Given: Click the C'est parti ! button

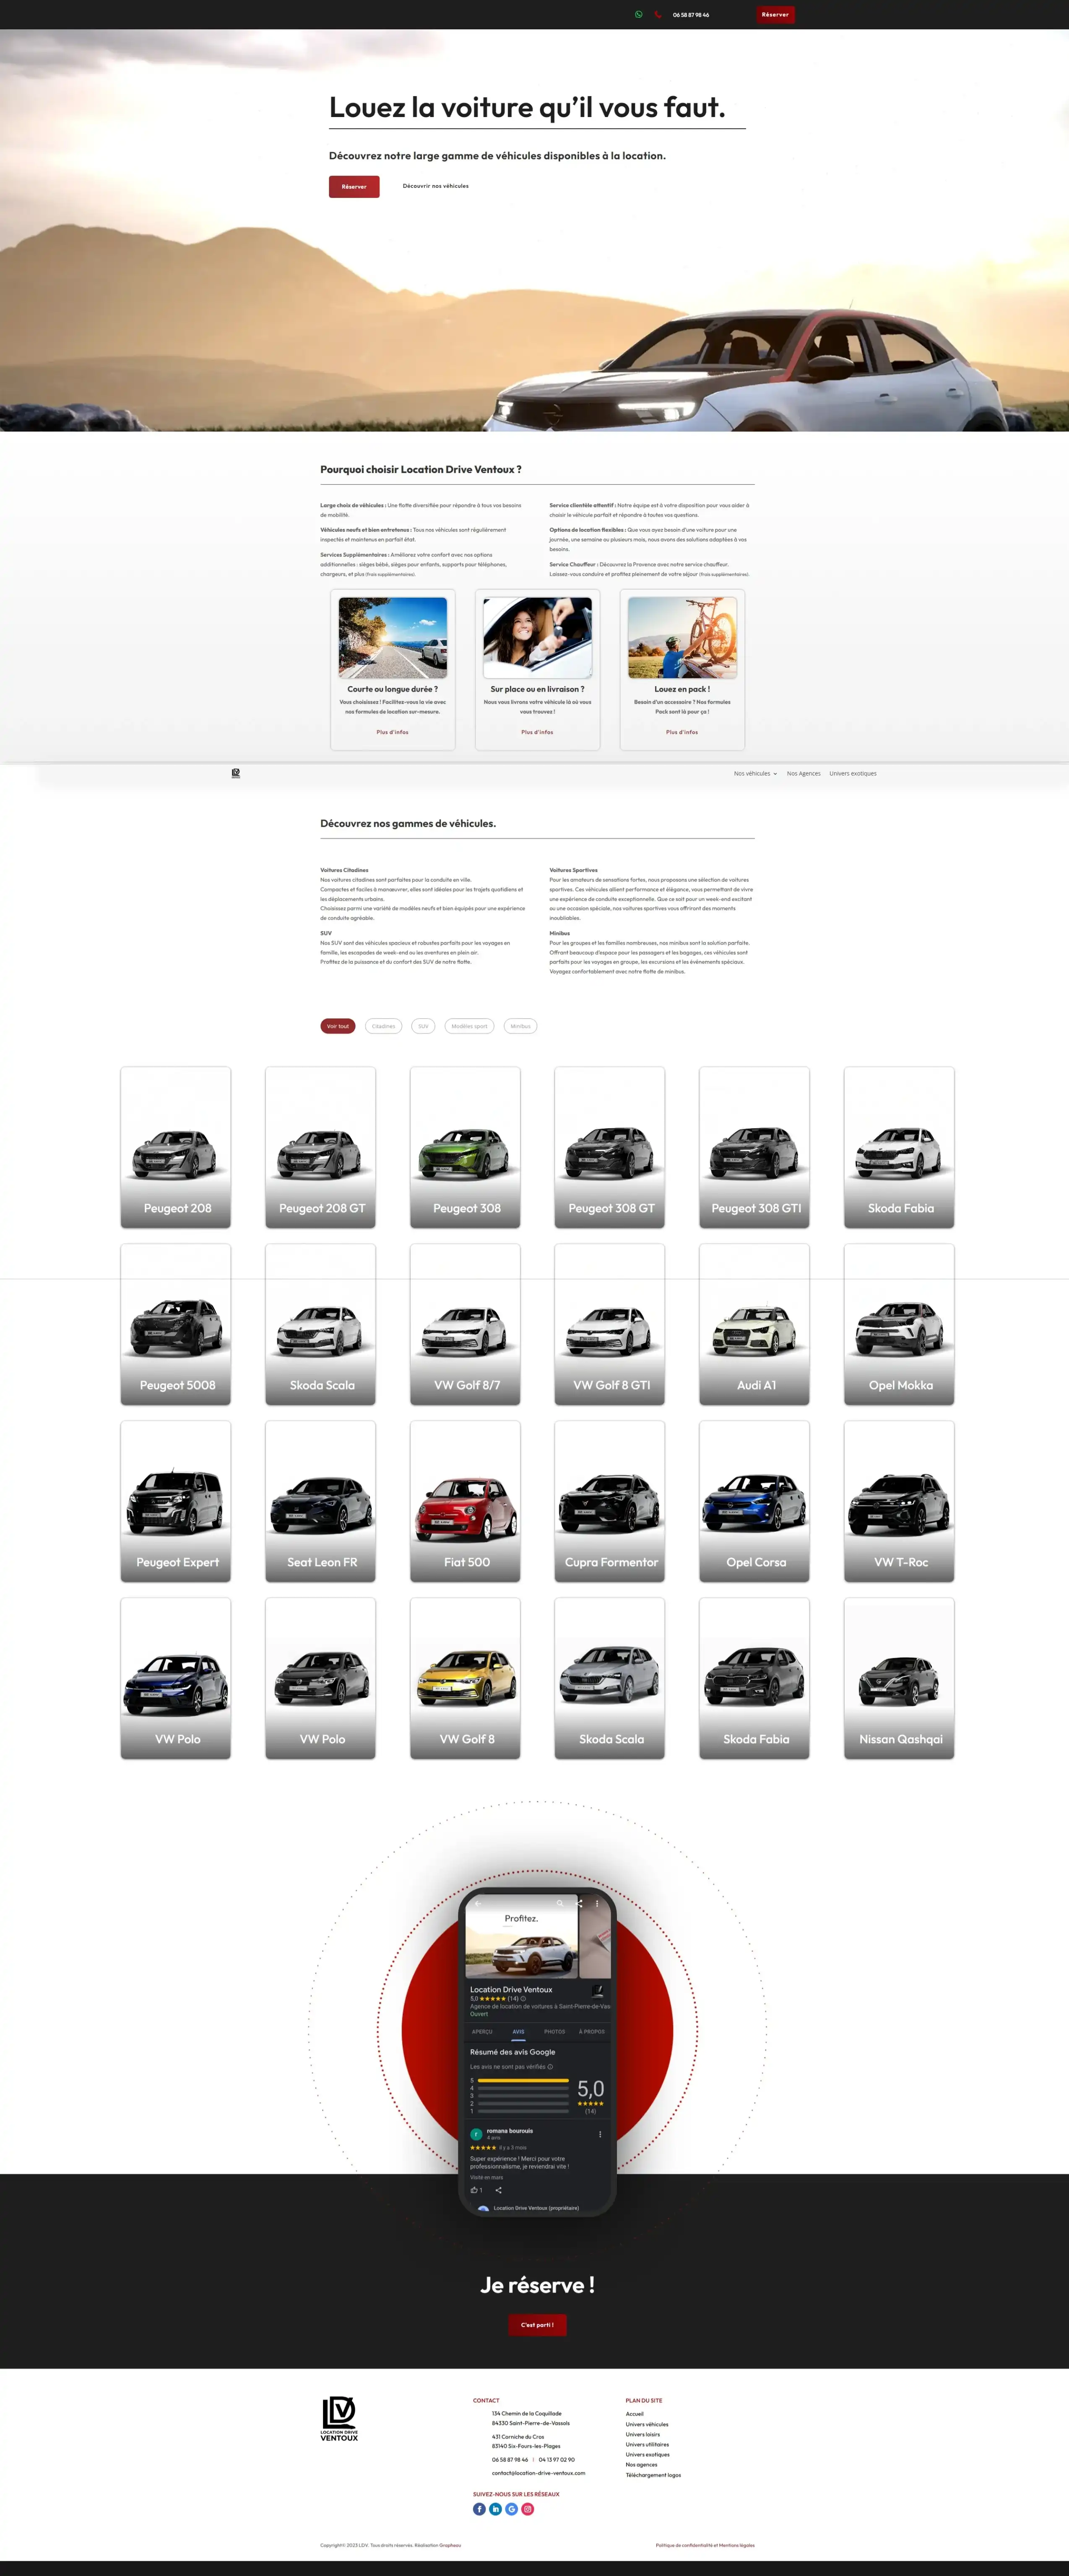Looking at the screenshot, I should click(537, 2325).
